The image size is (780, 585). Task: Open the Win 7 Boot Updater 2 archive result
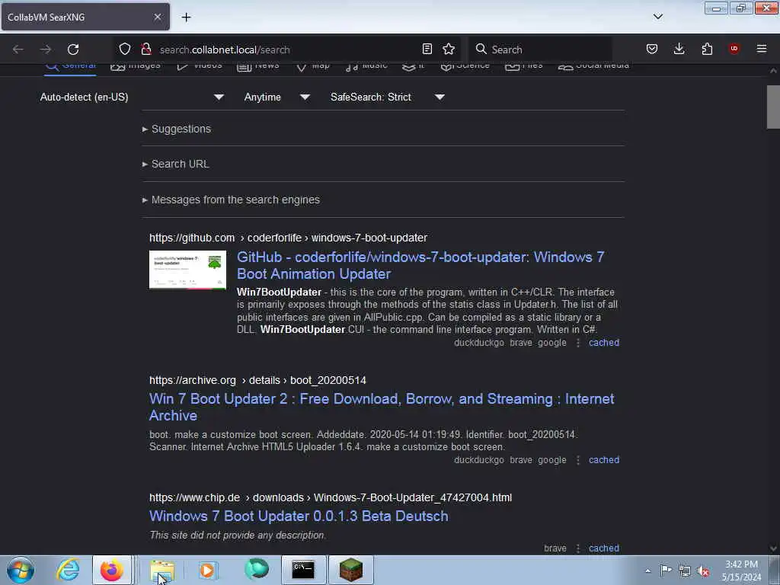(382, 408)
